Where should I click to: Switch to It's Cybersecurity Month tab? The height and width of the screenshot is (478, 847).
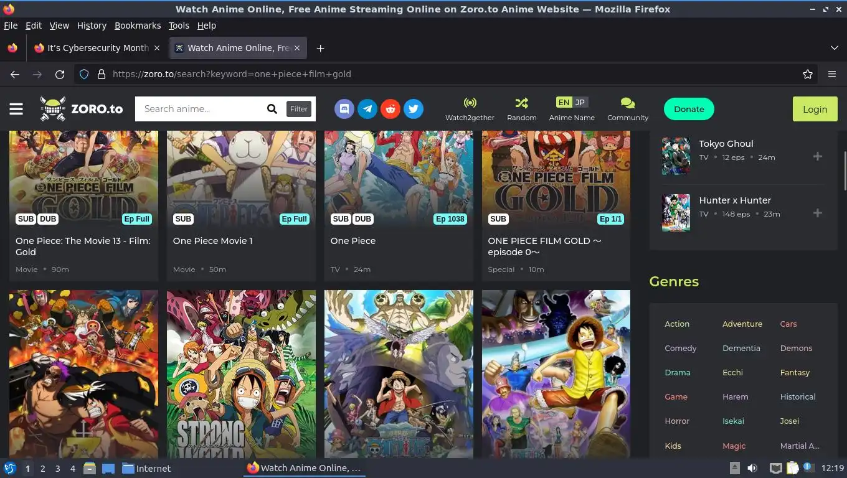tap(97, 48)
